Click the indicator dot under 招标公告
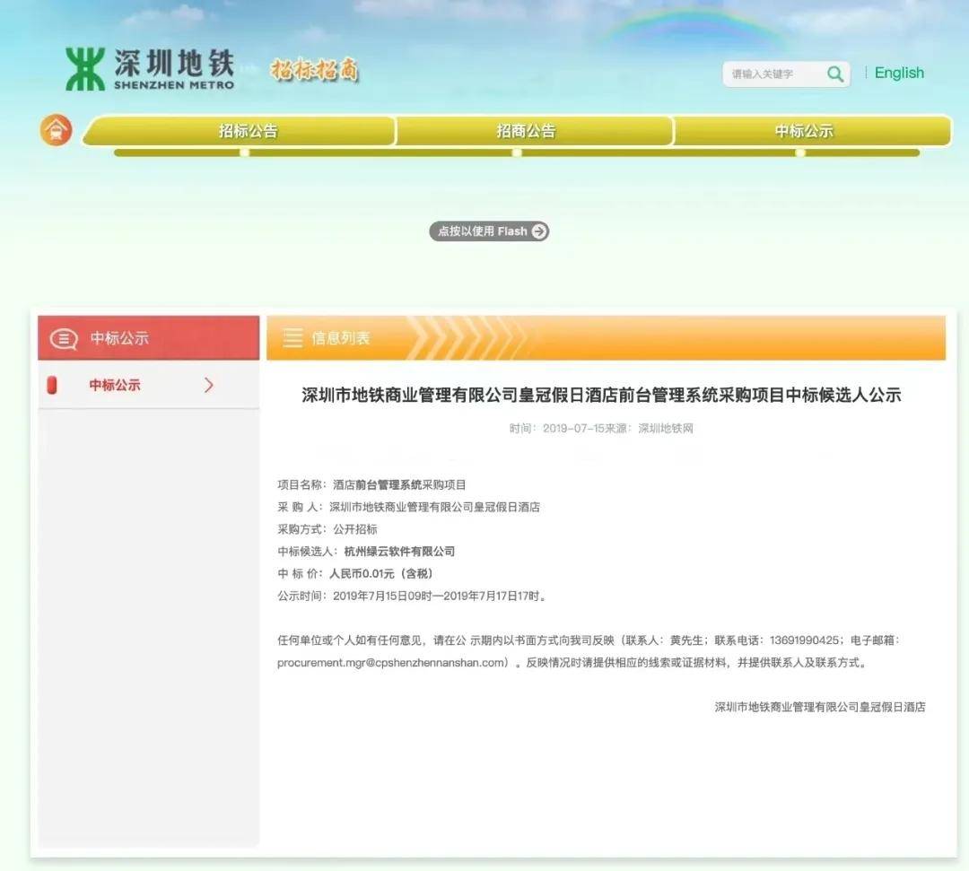 (x=244, y=152)
